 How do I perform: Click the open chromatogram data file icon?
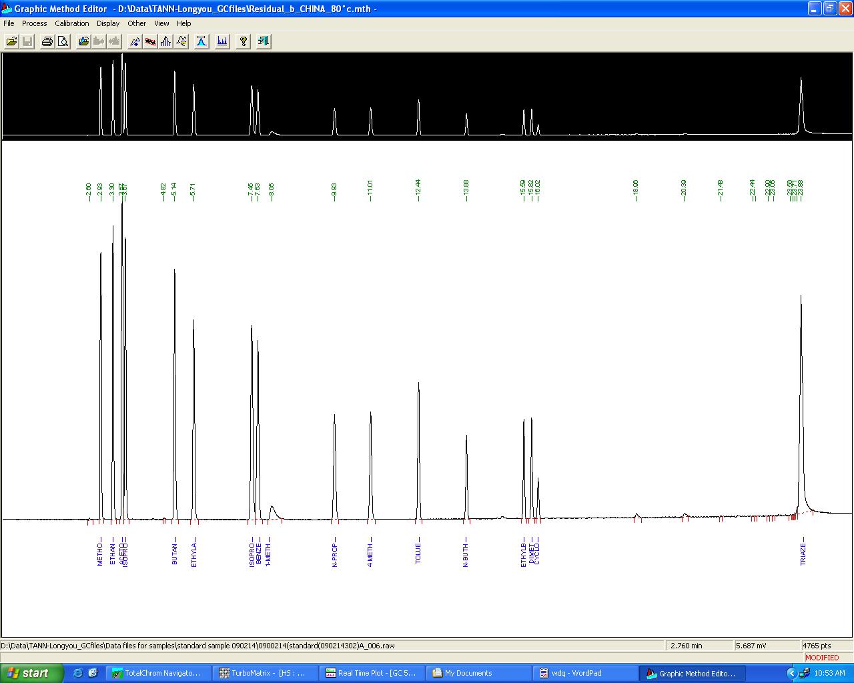tap(83, 41)
